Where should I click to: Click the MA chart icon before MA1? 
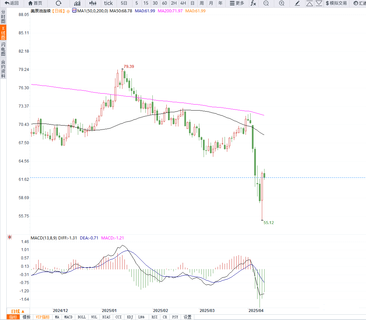pos(74,11)
